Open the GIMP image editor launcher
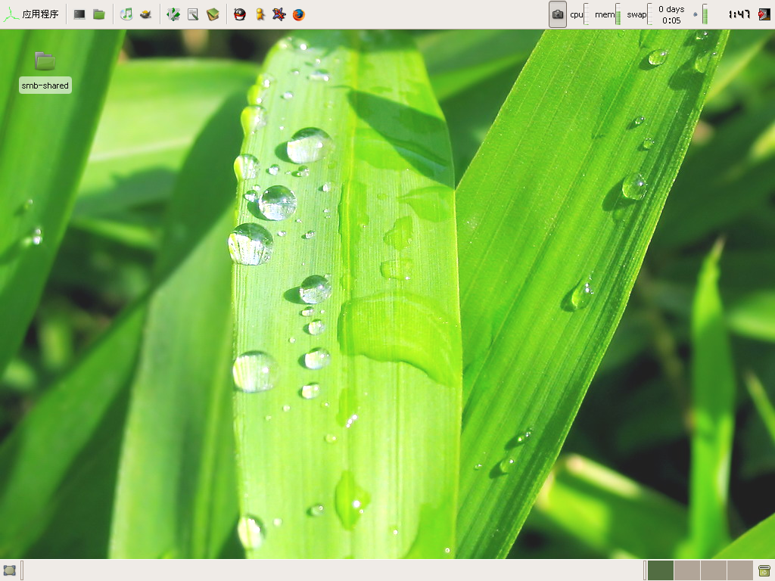This screenshot has height=581, width=775. pos(145,14)
